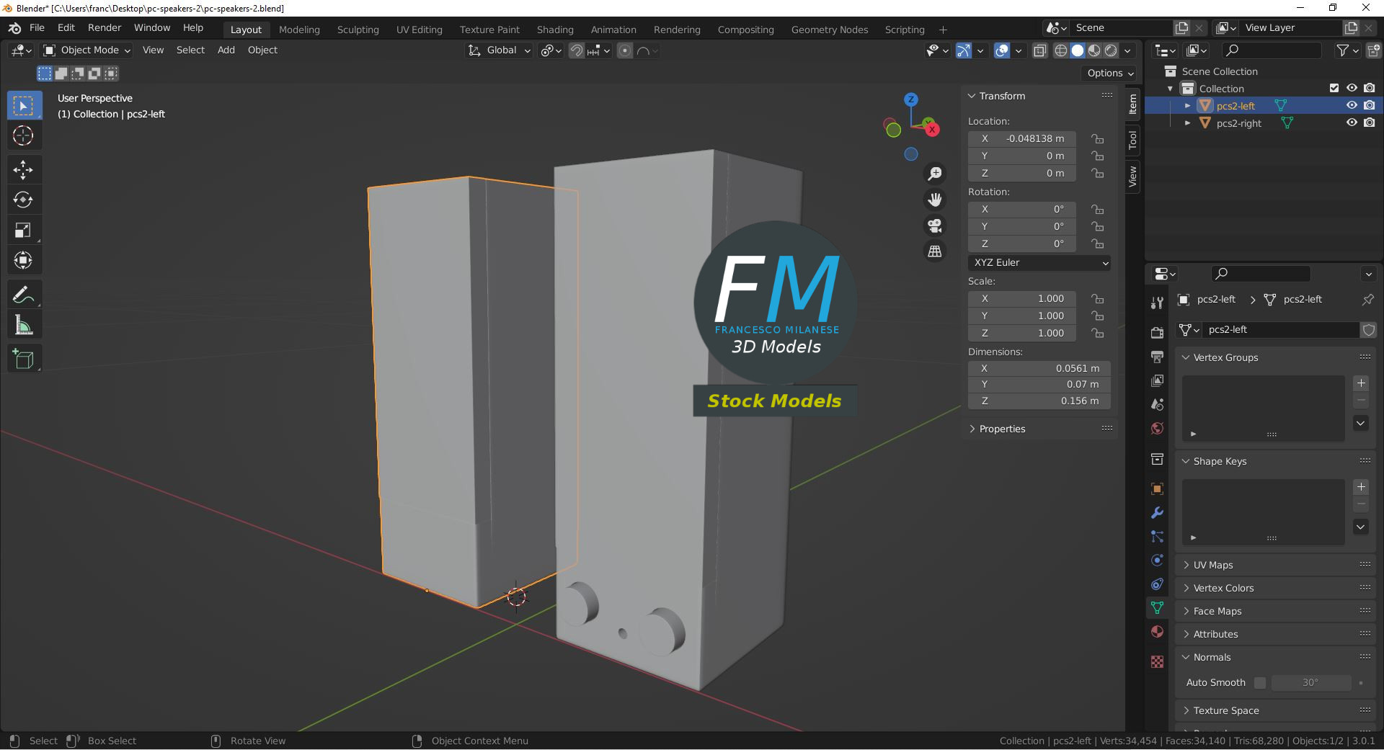Click the Location X value field
This screenshot has width=1384, height=750.
1022,139
